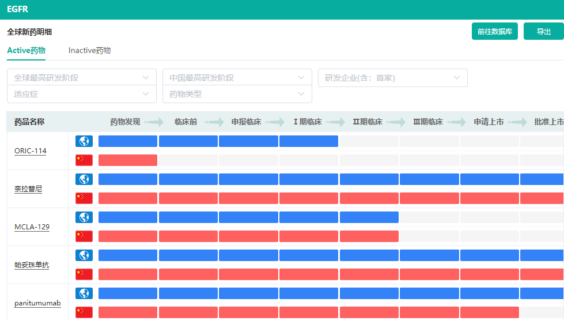Select the Active药物 tab

point(26,51)
